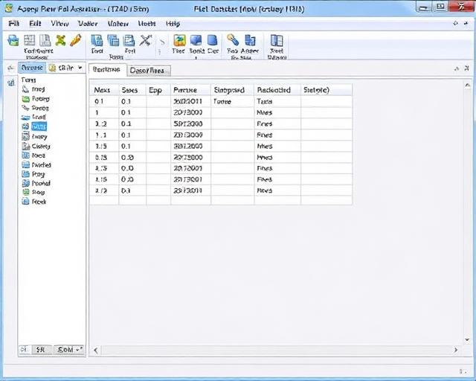Click the Fatee cell in the first row
This screenshot has height=381, width=476.
233,101
